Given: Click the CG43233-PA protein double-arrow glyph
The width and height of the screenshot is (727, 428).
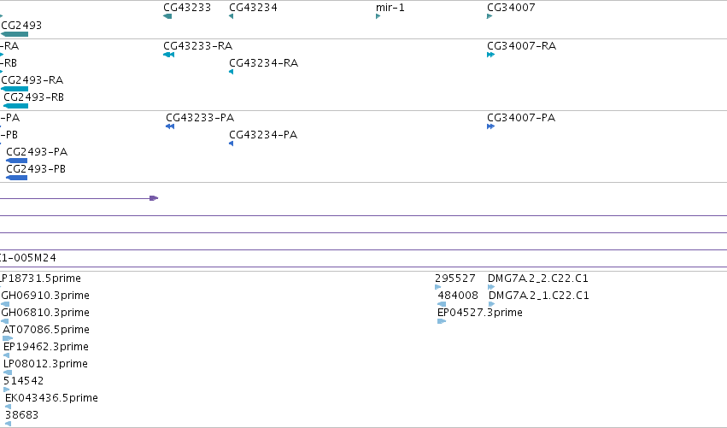Looking at the screenshot, I should click(x=170, y=126).
